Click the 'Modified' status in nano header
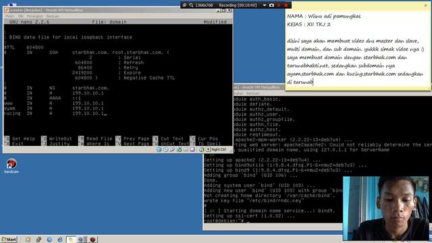432x243 pixels. pos(215,22)
